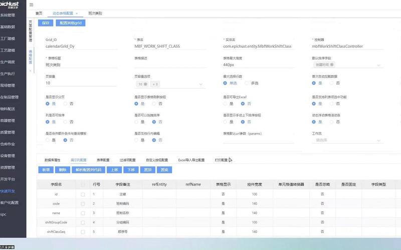Check the checkbox for the code row
The image size is (401, 250).
point(83,204)
